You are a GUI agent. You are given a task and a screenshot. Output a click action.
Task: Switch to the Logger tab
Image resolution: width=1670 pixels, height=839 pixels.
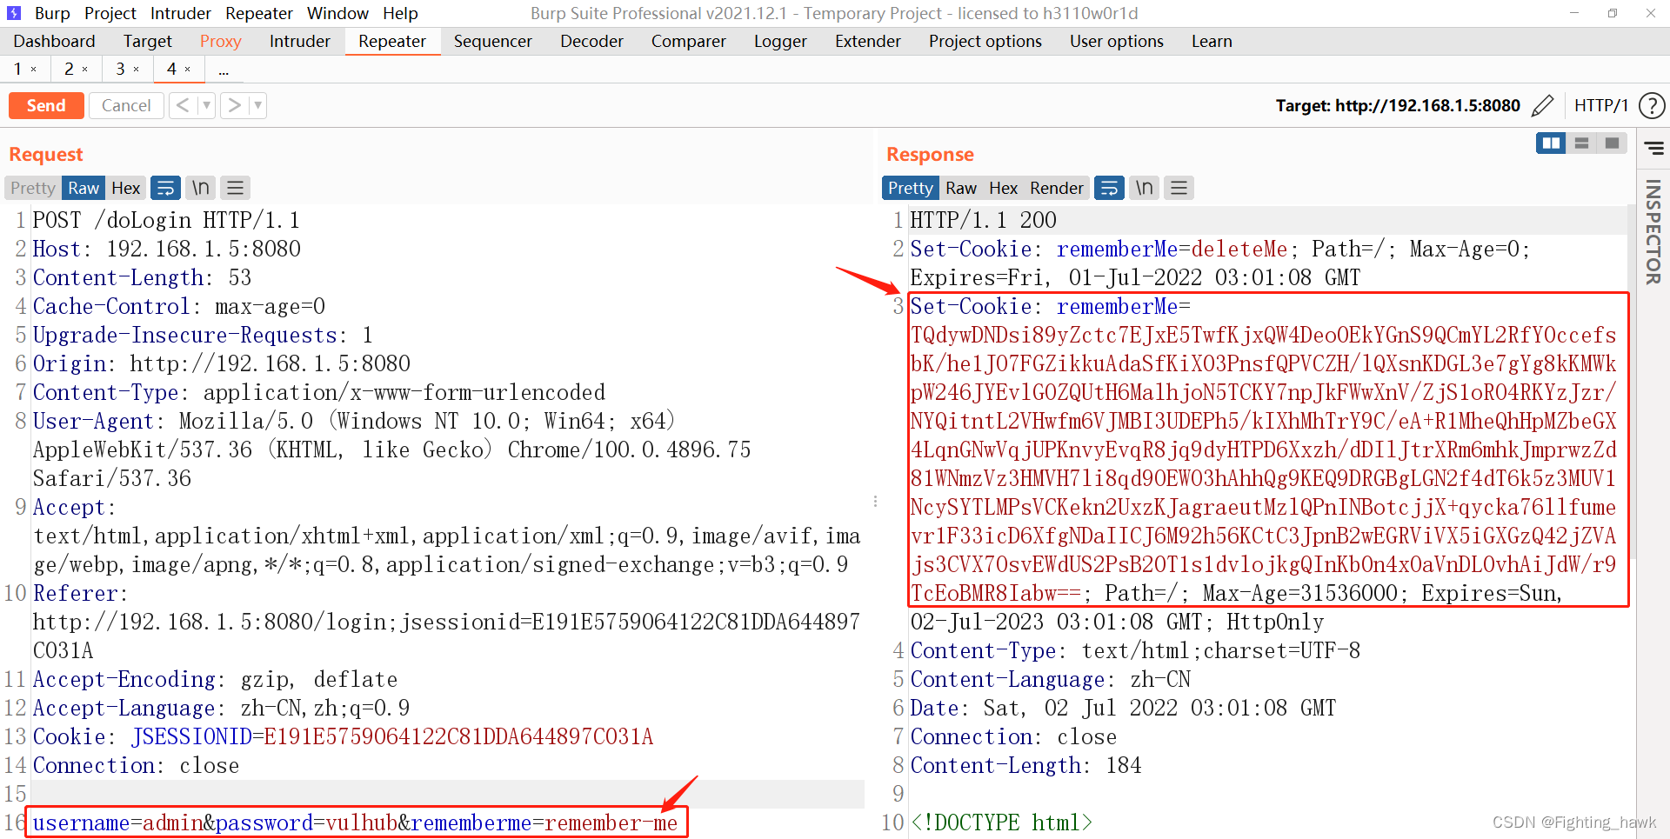pos(780,41)
